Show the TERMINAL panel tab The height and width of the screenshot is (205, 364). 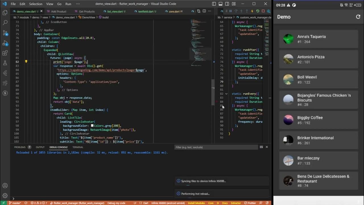tap(78, 147)
